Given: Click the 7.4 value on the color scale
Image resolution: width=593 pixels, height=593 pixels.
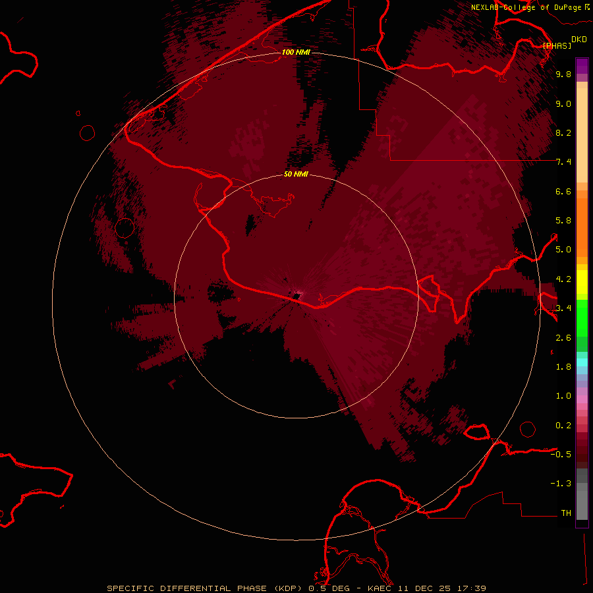Looking at the screenshot, I should click(x=563, y=162).
